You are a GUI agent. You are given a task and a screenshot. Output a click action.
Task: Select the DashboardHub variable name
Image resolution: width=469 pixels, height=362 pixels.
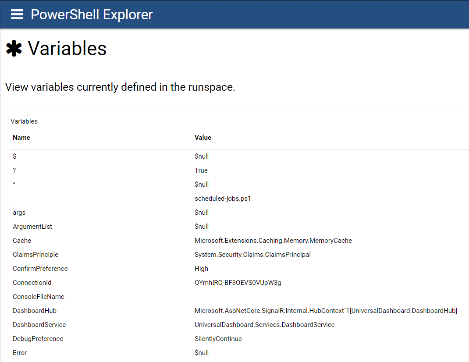click(x=34, y=311)
